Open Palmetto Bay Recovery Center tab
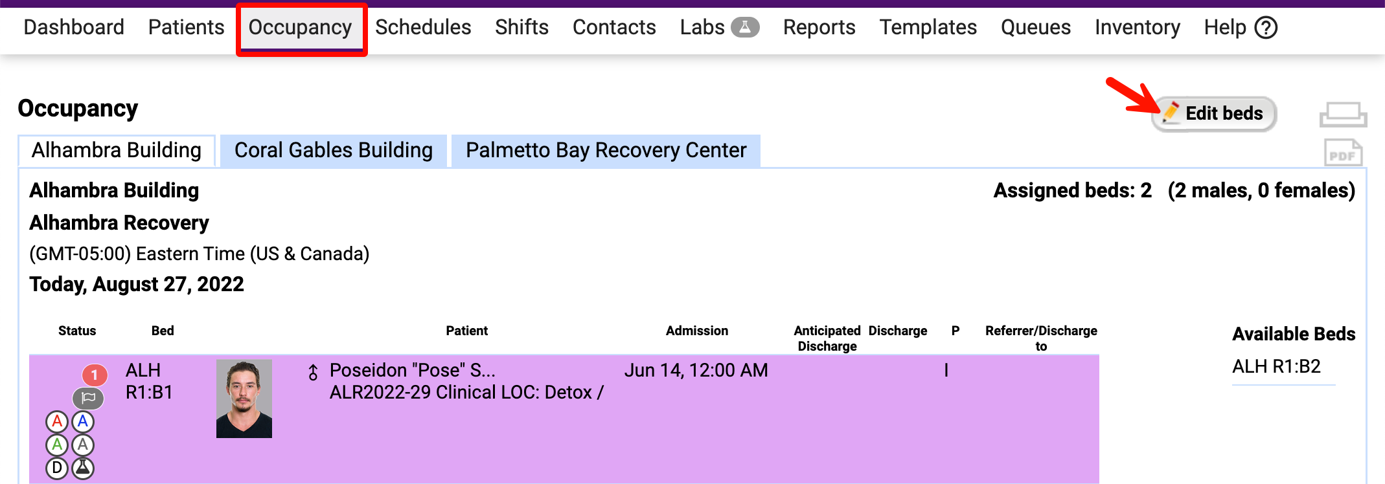The image size is (1385, 484). (x=606, y=150)
